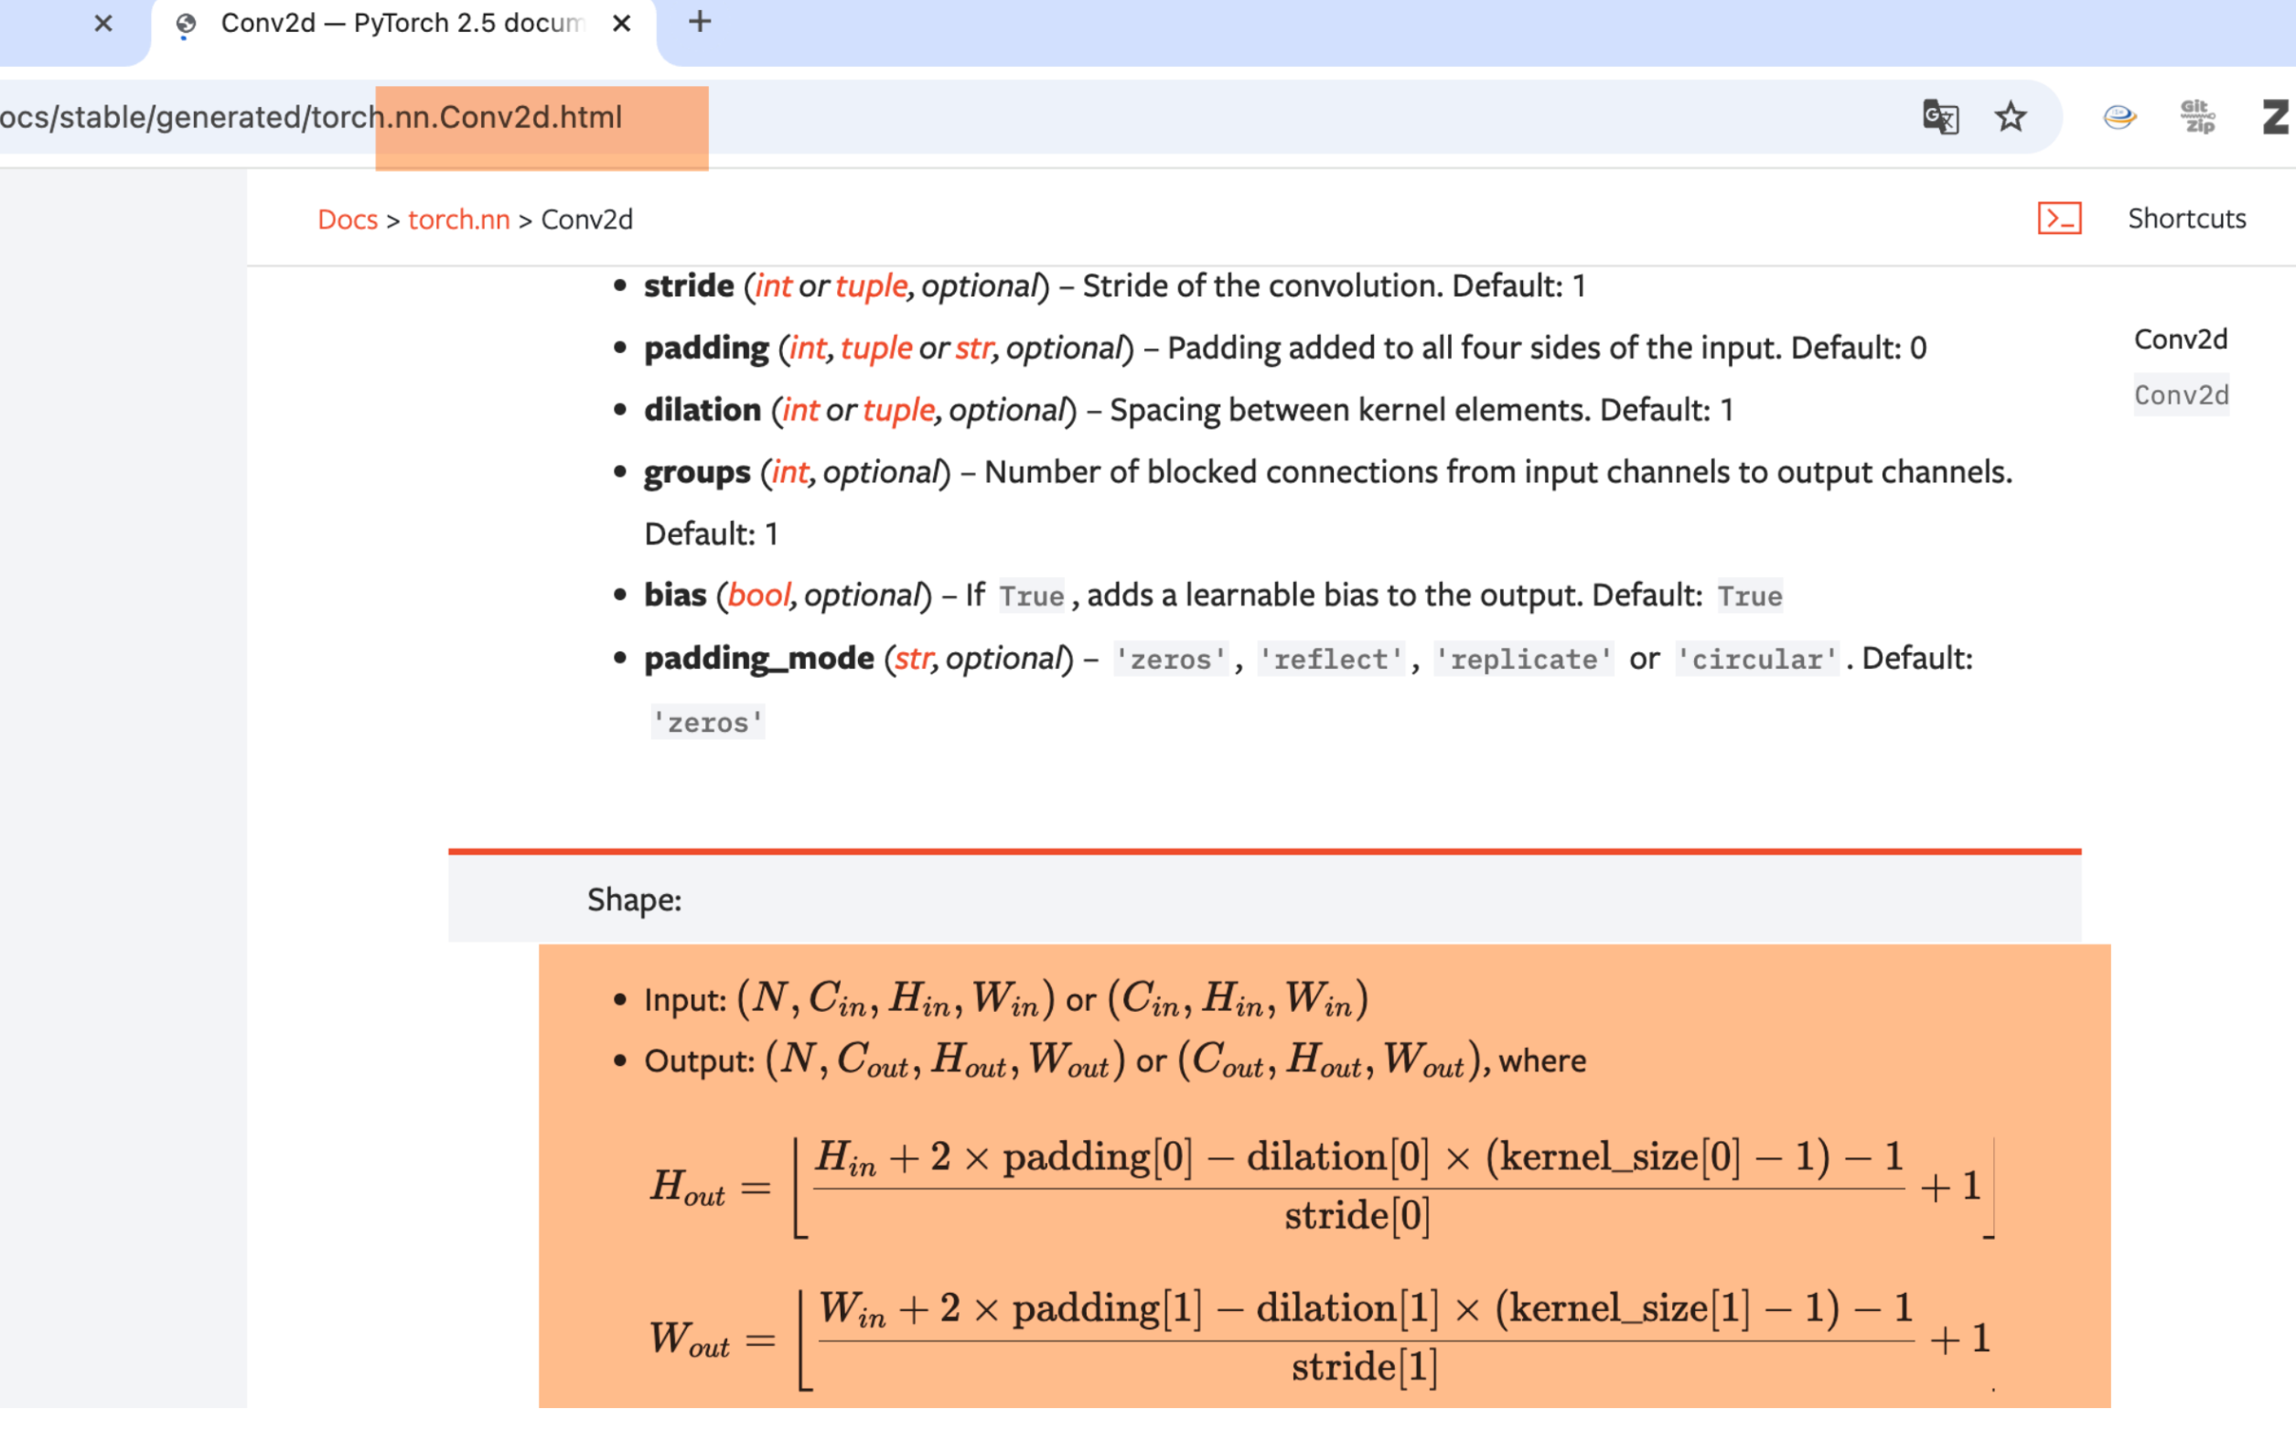Open torch.nn breadcrumb link

pos(458,220)
